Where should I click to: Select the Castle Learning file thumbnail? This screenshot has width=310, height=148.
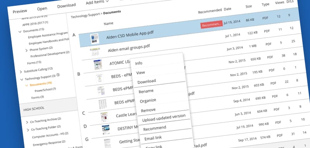click(x=104, y=117)
